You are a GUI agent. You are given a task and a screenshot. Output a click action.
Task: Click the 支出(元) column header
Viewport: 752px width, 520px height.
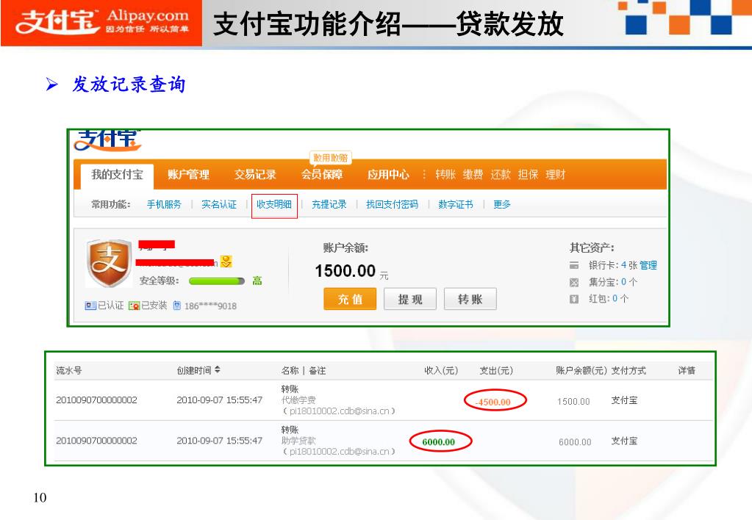496,370
